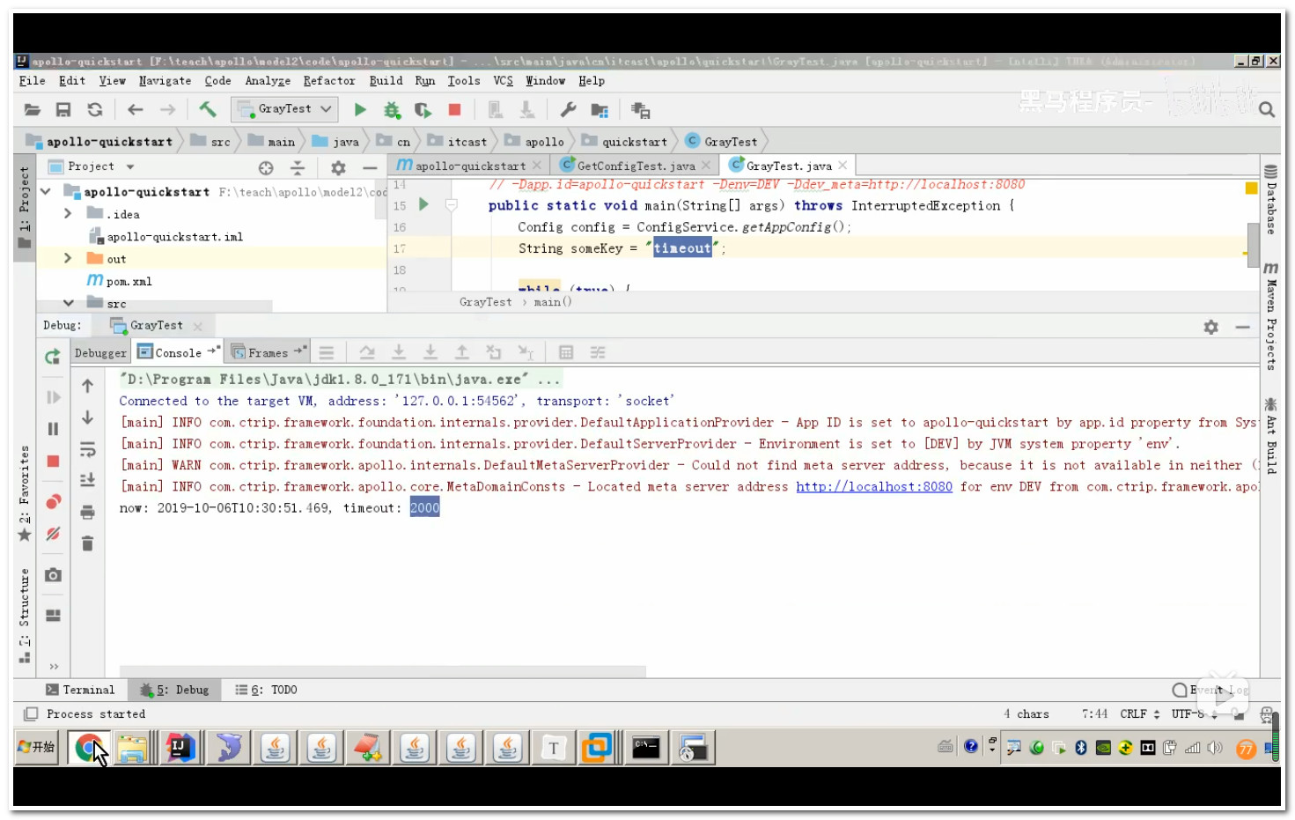Click the Open folder toolbar icon
Image resolution: width=1295 pixels, height=820 pixels.
coord(33,110)
